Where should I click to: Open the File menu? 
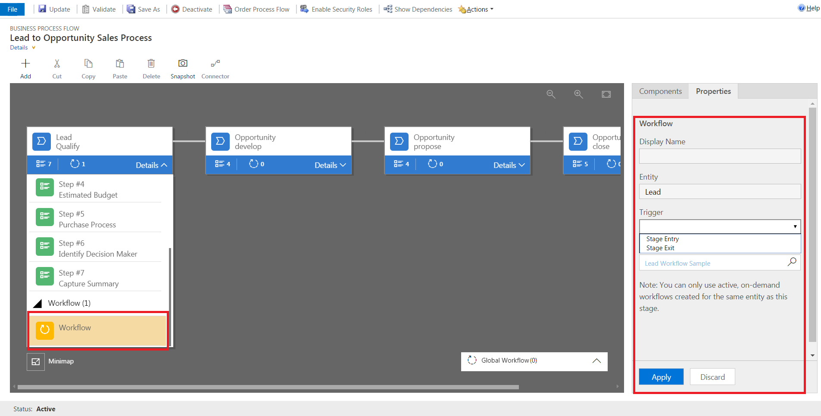click(x=12, y=9)
